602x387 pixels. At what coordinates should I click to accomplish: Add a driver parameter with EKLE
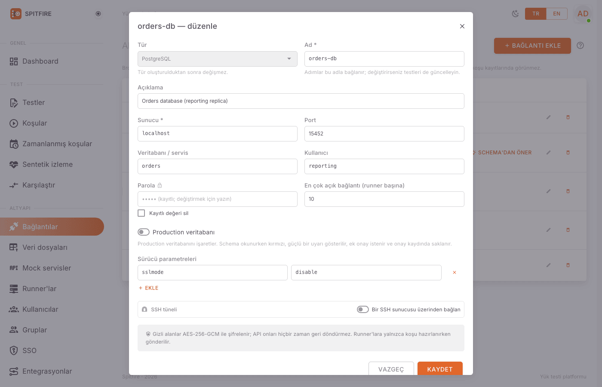pyautogui.click(x=148, y=288)
